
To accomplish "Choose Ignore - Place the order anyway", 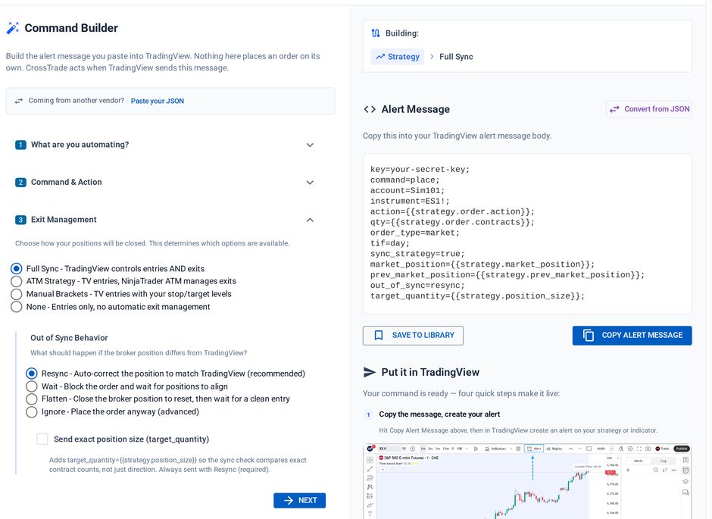I will [x=31, y=412].
